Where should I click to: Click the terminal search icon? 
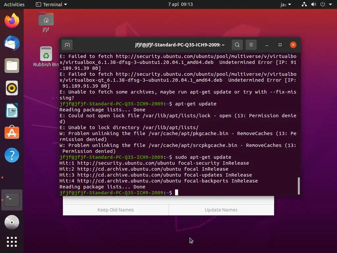[237, 45]
